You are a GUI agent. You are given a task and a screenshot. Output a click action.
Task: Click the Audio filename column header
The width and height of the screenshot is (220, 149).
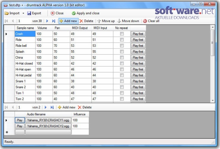48,114
